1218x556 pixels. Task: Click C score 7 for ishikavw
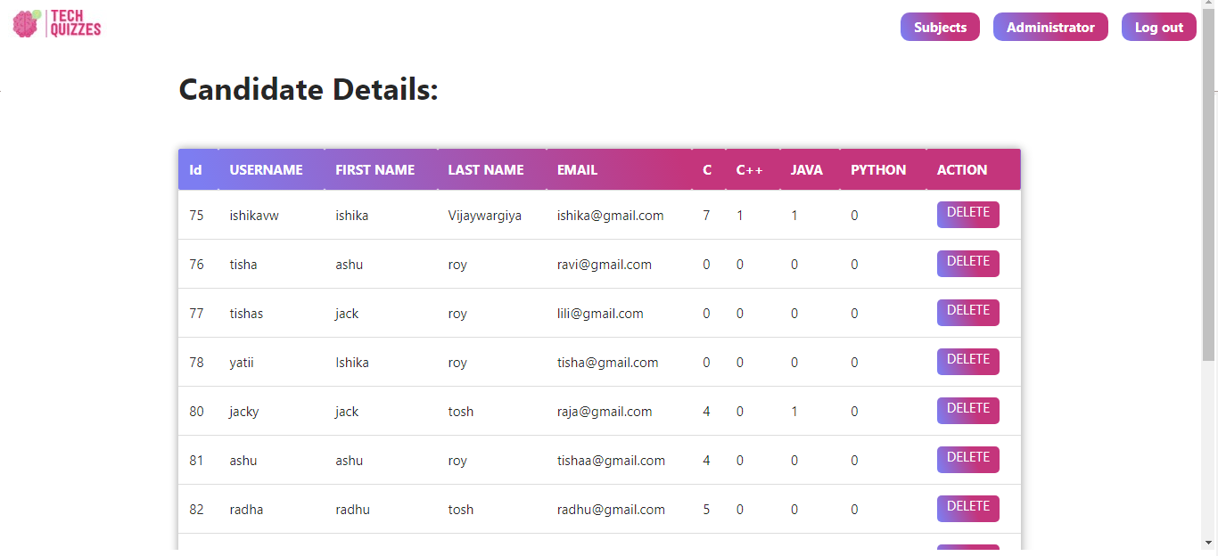coord(706,215)
